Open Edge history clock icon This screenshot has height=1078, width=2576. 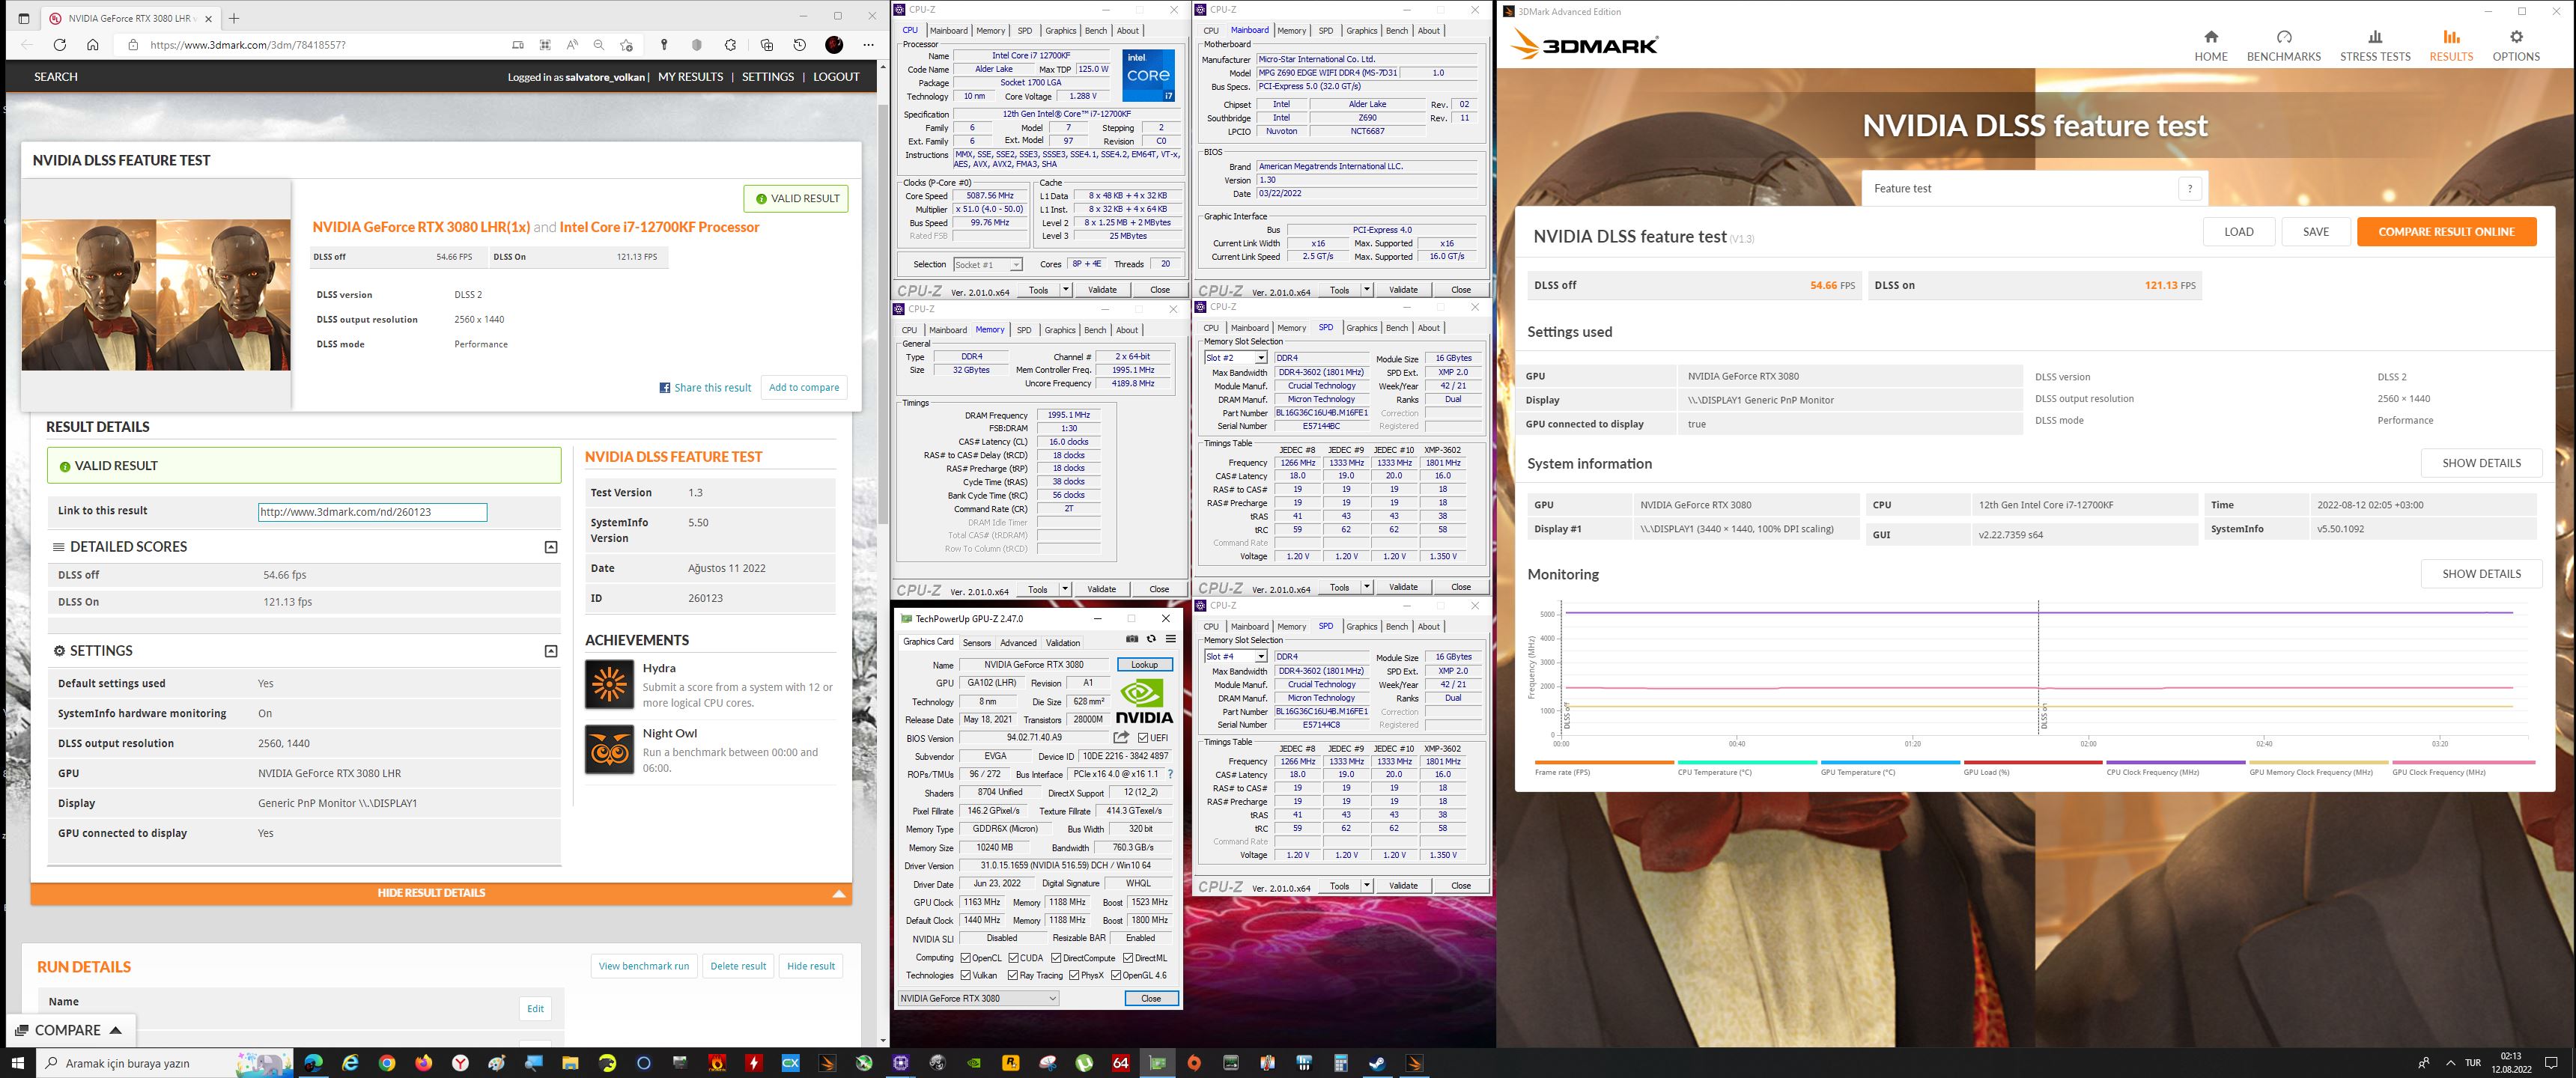[799, 45]
